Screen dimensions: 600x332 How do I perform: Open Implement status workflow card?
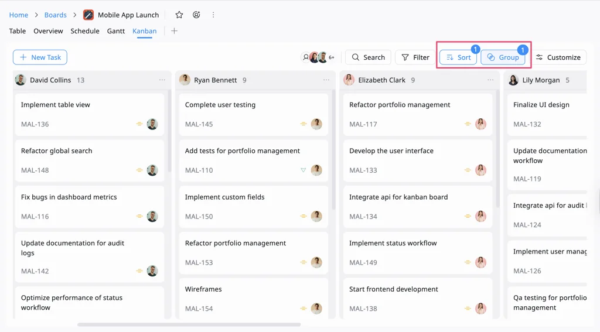[418, 253]
